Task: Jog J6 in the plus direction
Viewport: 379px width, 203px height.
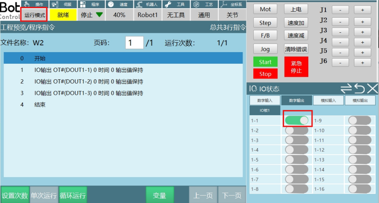Action: (x=362, y=62)
